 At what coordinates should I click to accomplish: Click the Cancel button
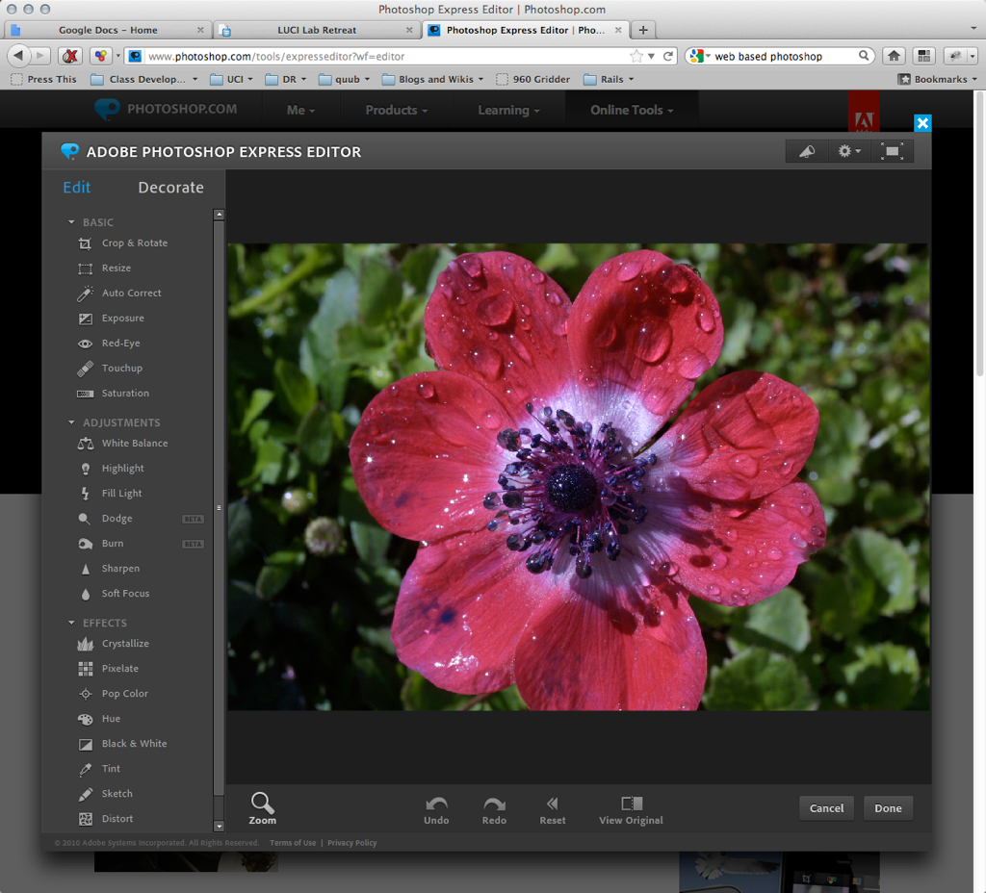826,808
